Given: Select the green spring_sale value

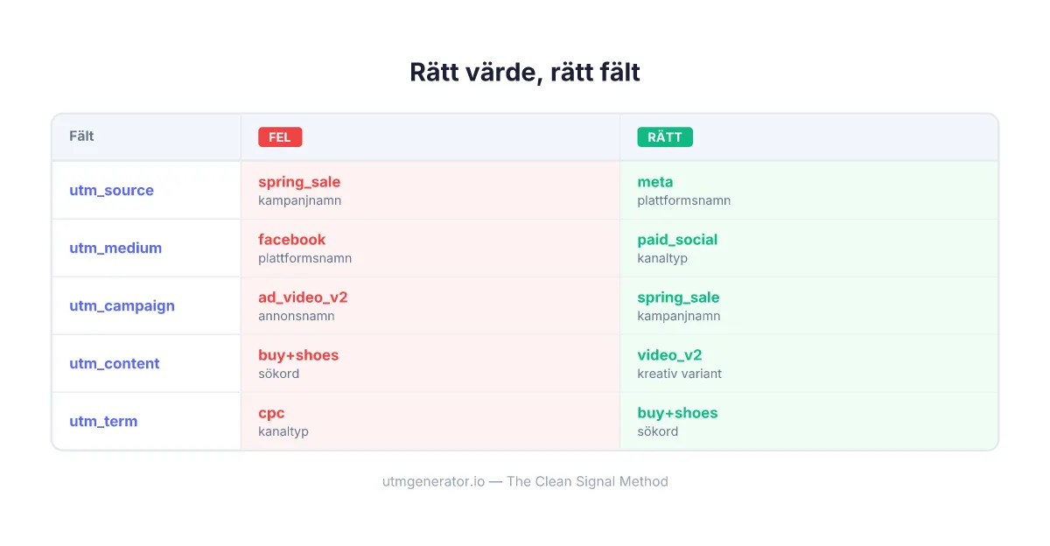Looking at the screenshot, I should [x=678, y=297].
